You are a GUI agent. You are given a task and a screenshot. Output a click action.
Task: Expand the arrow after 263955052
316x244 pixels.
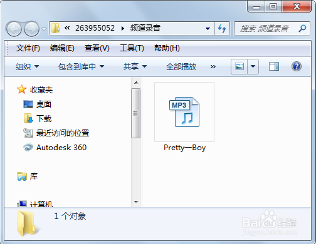click(x=123, y=28)
